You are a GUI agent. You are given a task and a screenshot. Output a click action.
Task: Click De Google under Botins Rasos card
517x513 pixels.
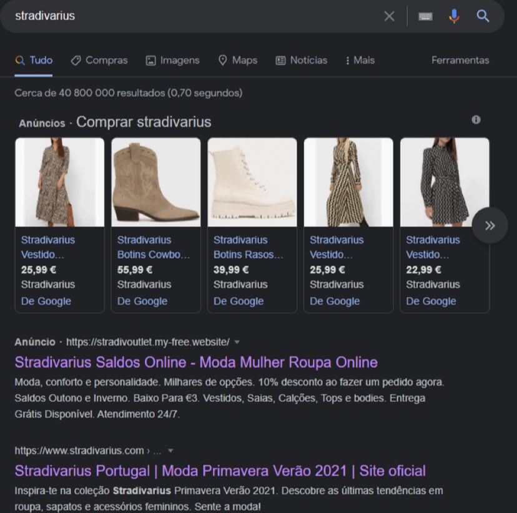pos(239,301)
